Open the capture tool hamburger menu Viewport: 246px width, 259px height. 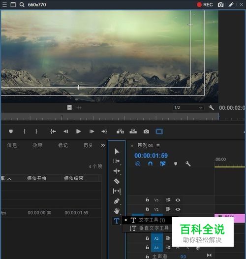[x=4, y=4]
